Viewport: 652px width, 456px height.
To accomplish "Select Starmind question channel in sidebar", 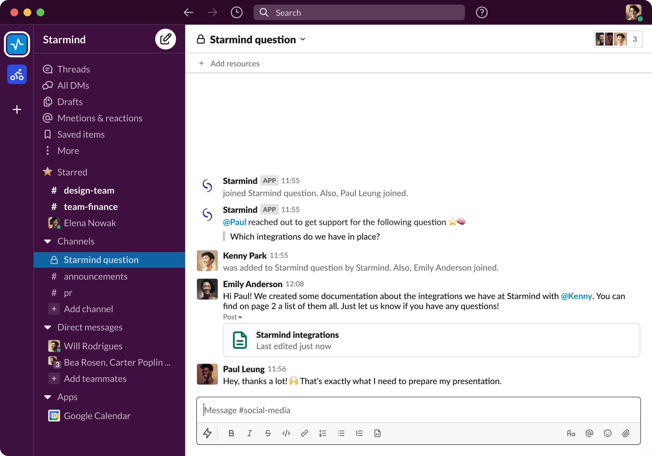I will (x=110, y=260).
